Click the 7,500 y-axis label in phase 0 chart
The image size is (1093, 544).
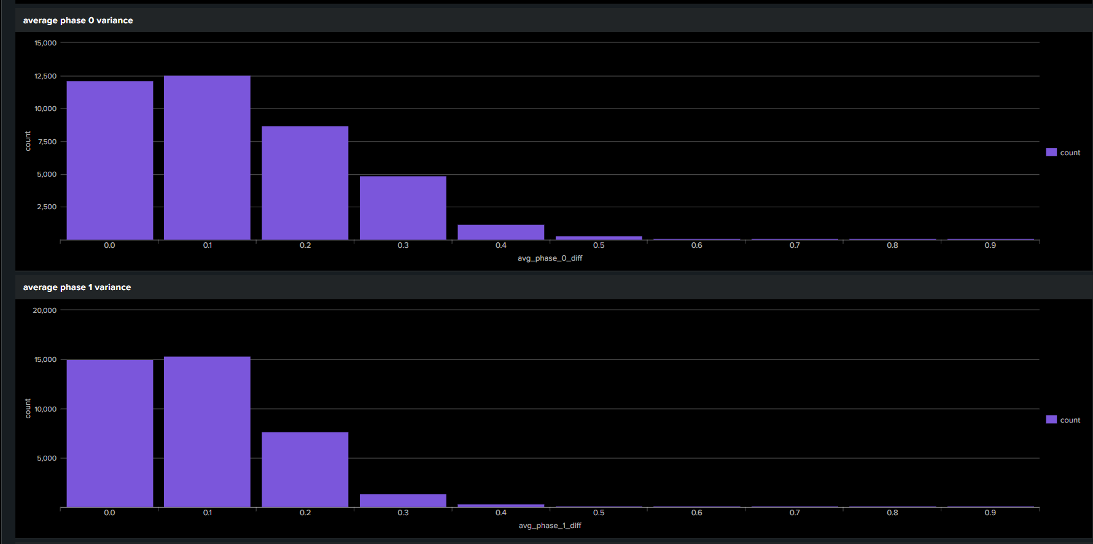pyautogui.click(x=47, y=142)
